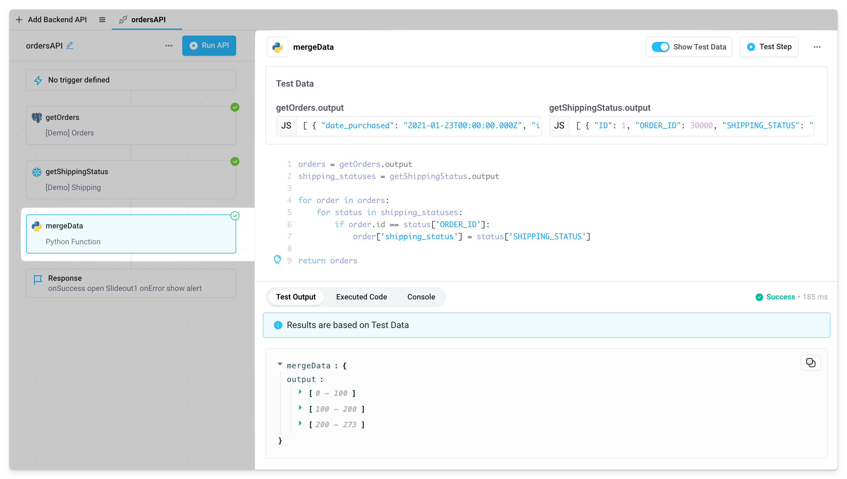Click the pencil icon to rename ordersAPI
Image resolution: width=847 pixels, height=479 pixels.
[70, 45]
